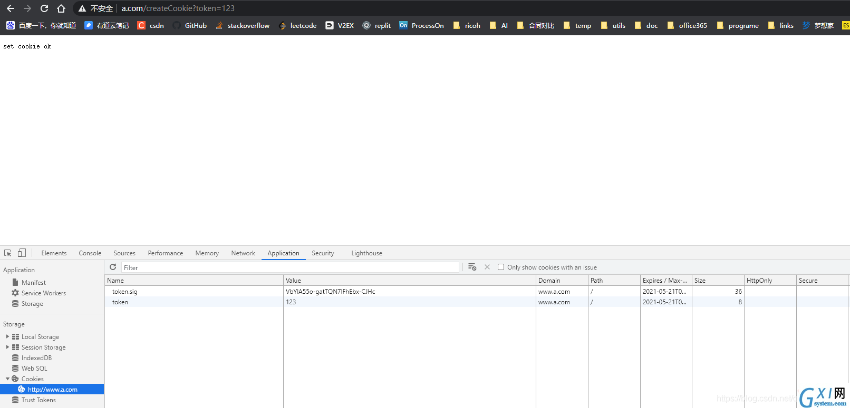
Task: Select Web SQL in the Storage sidebar
Action: [34, 369]
